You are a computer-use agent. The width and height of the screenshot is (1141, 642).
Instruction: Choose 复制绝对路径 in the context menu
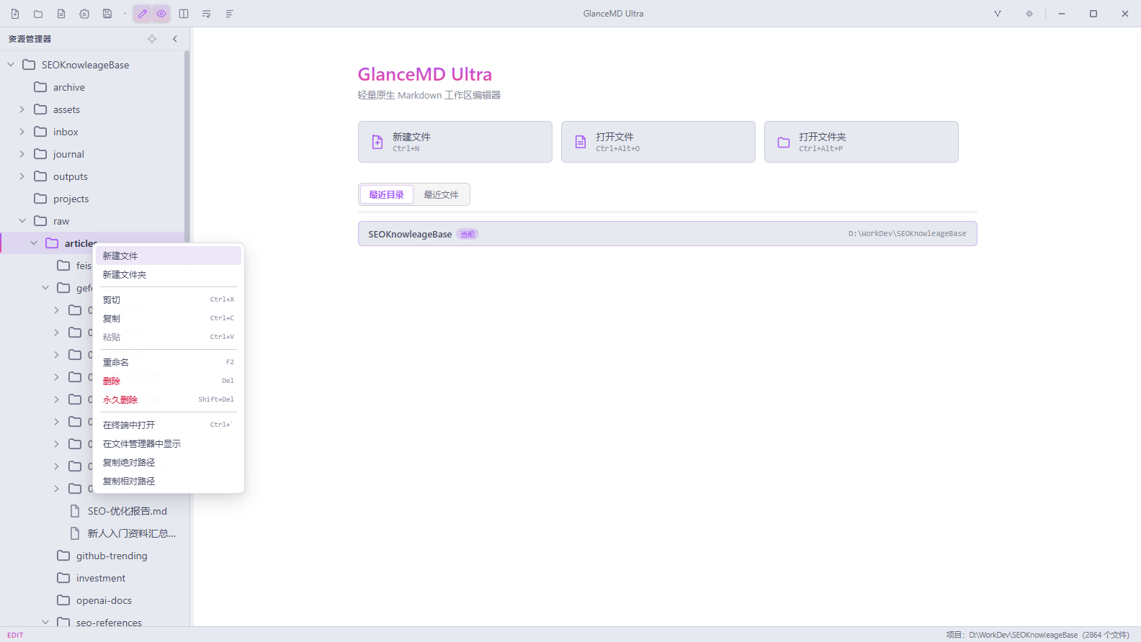click(169, 462)
